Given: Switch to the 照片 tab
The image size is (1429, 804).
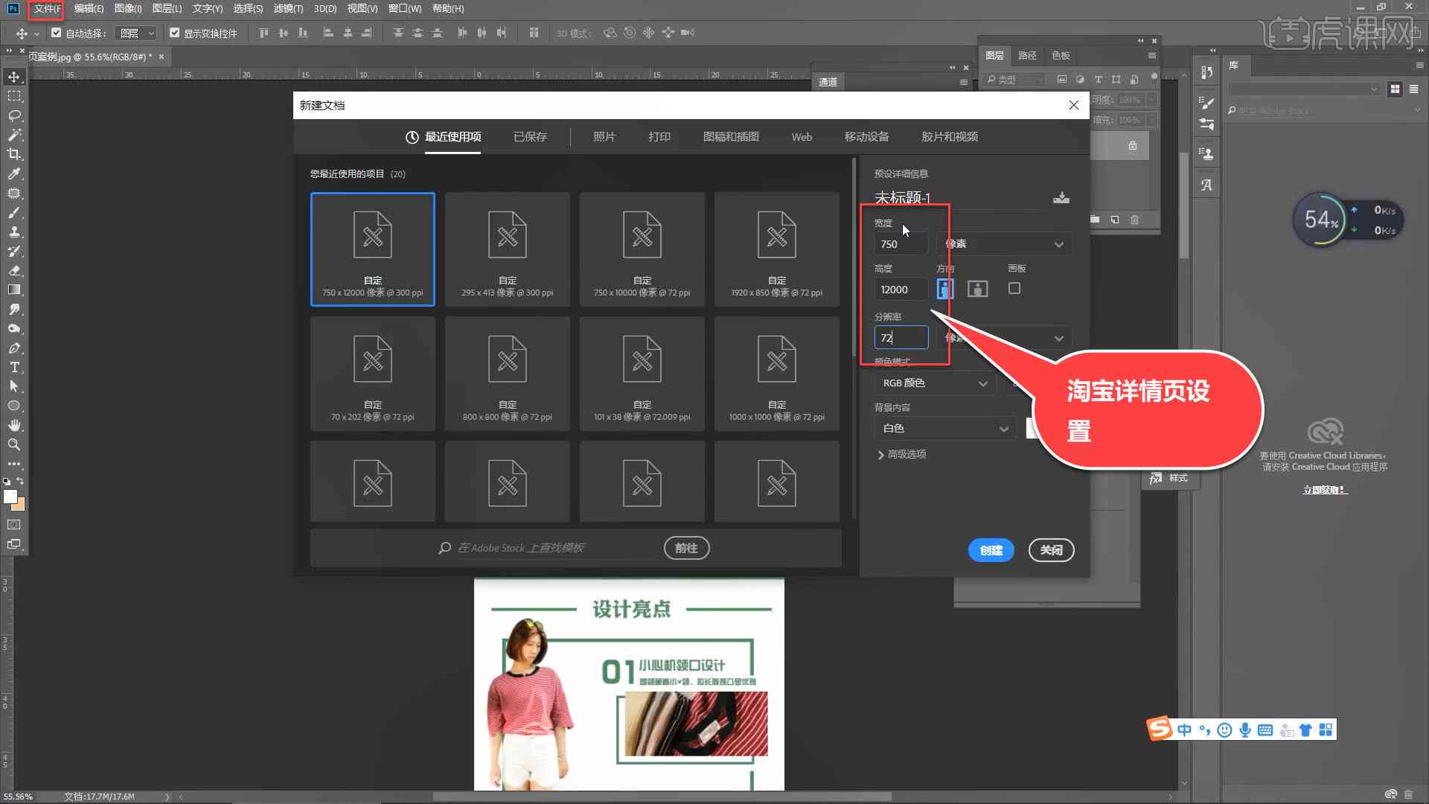Looking at the screenshot, I should tap(604, 137).
